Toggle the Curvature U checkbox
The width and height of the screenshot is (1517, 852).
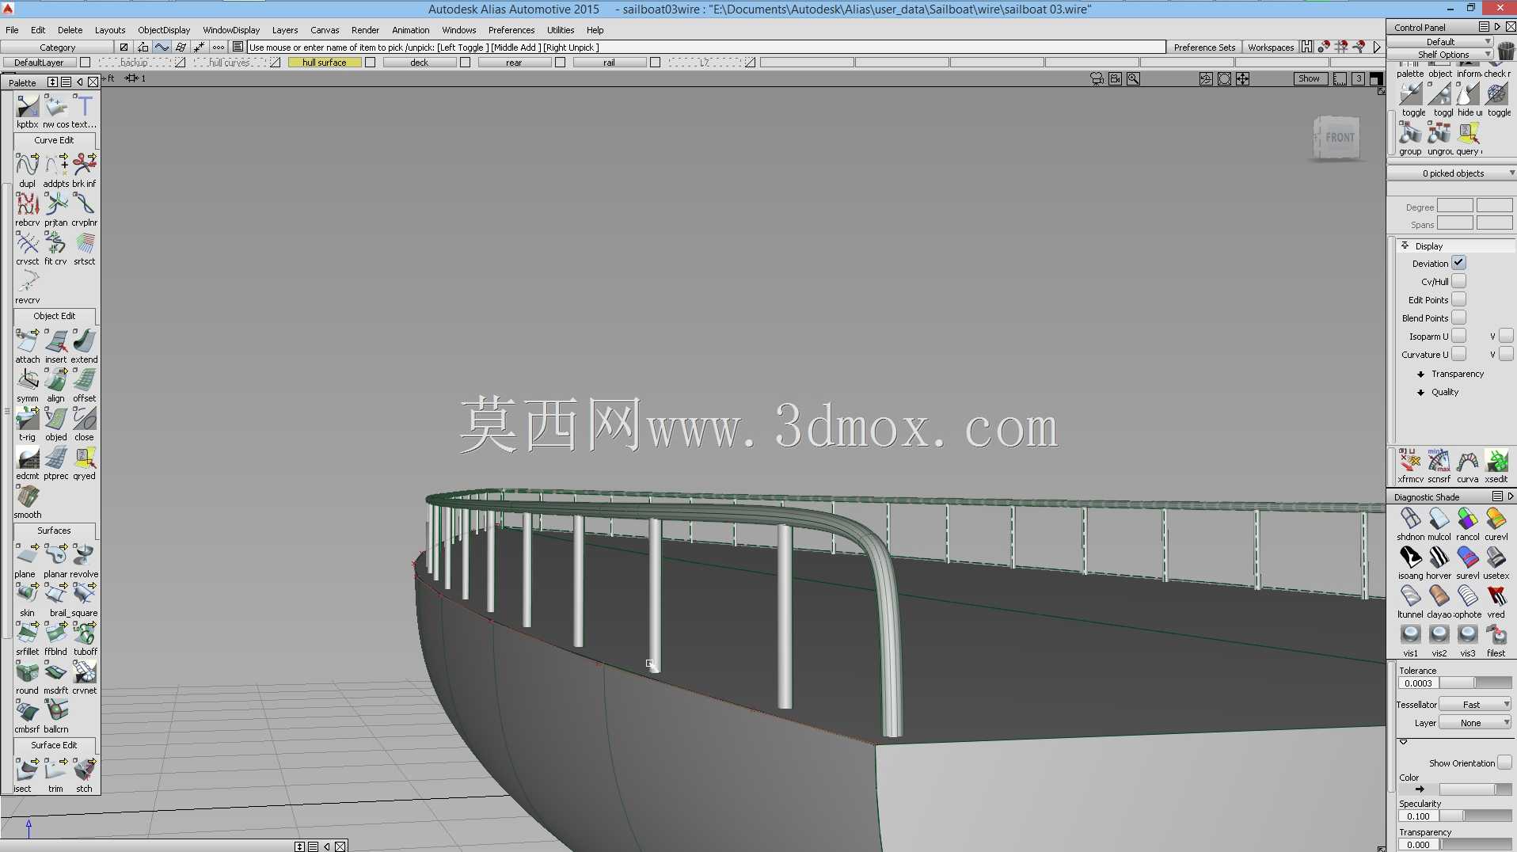(1458, 354)
